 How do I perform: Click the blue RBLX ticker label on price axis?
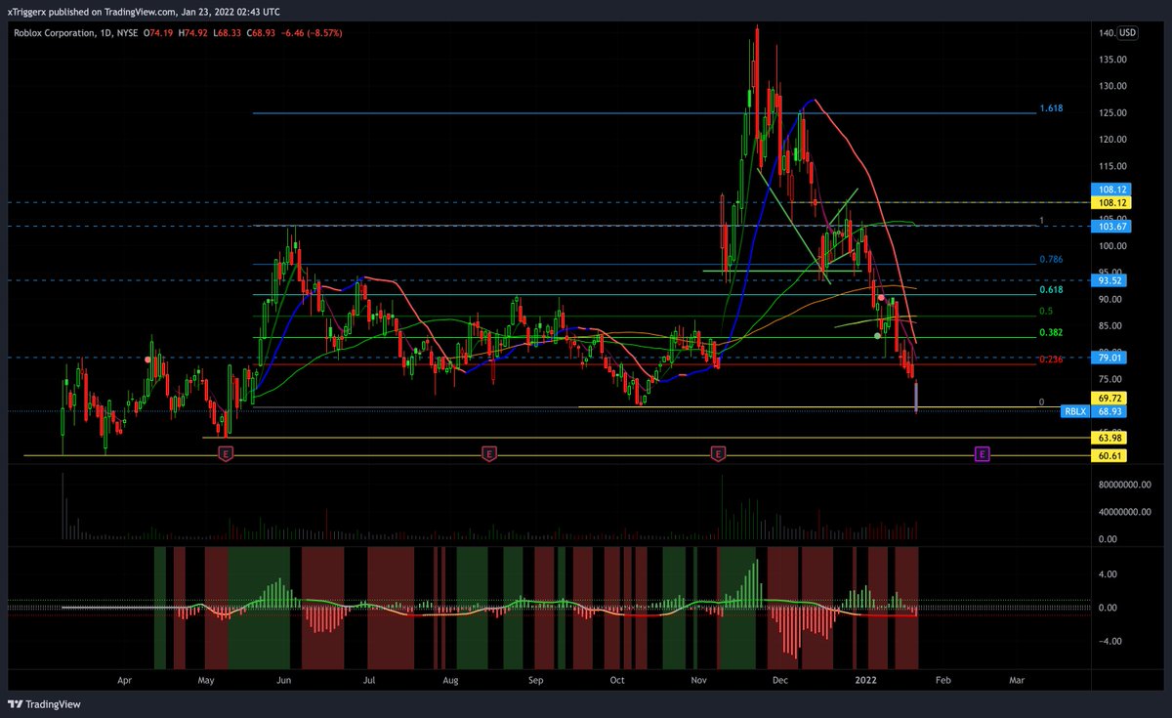click(x=1074, y=411)
